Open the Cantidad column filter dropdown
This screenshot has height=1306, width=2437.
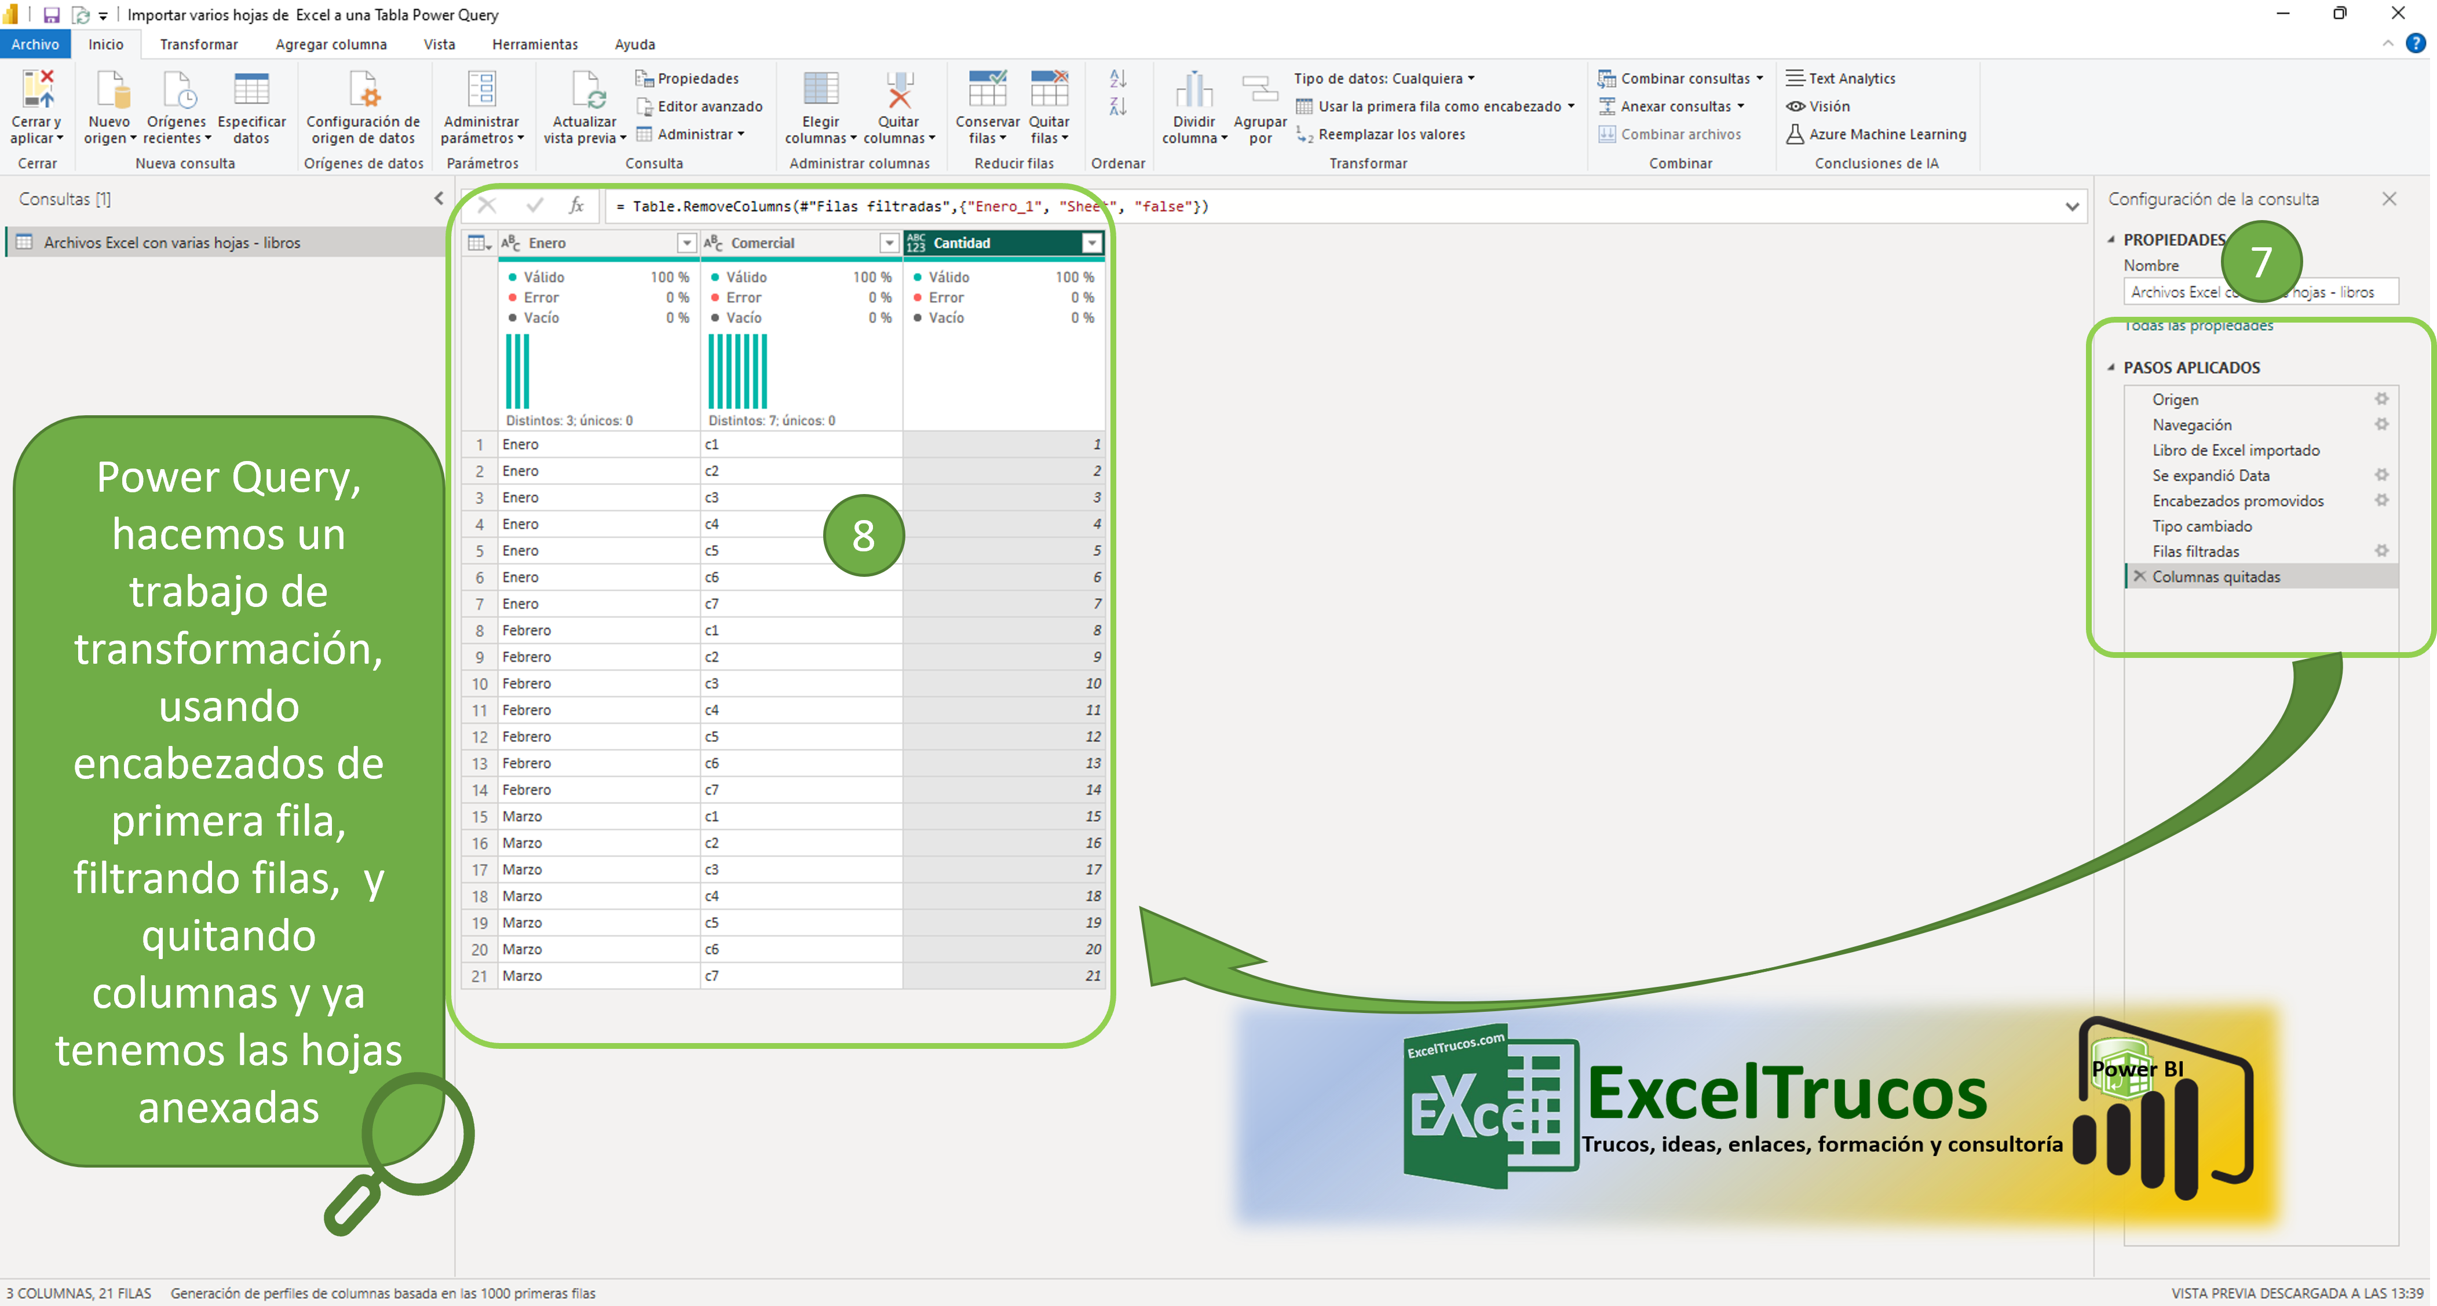1092,243
